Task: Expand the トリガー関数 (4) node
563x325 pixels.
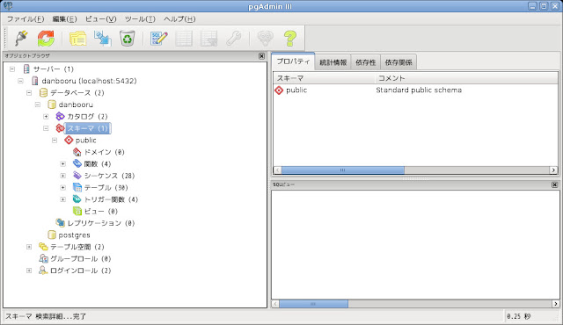Action: [62, 199]
